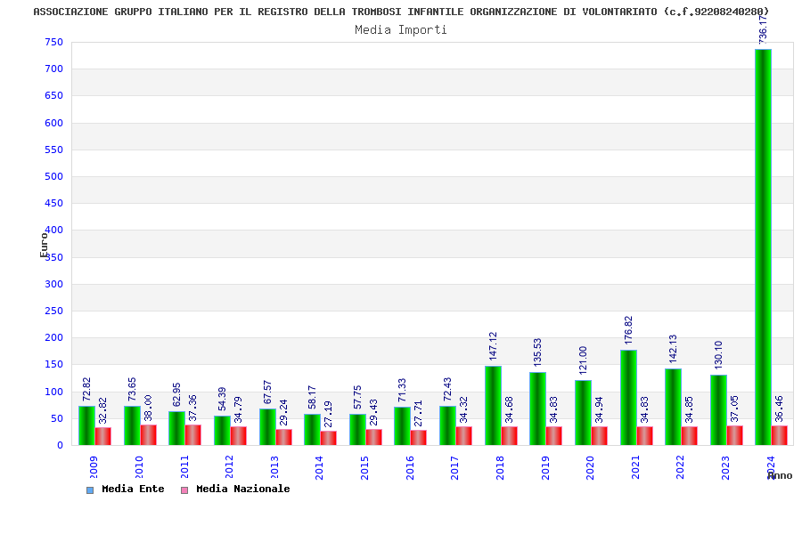This screenshot has width=802, height=534.
Task: Select the red 2015 bar labeled 29.43
Action: (374, 437)
